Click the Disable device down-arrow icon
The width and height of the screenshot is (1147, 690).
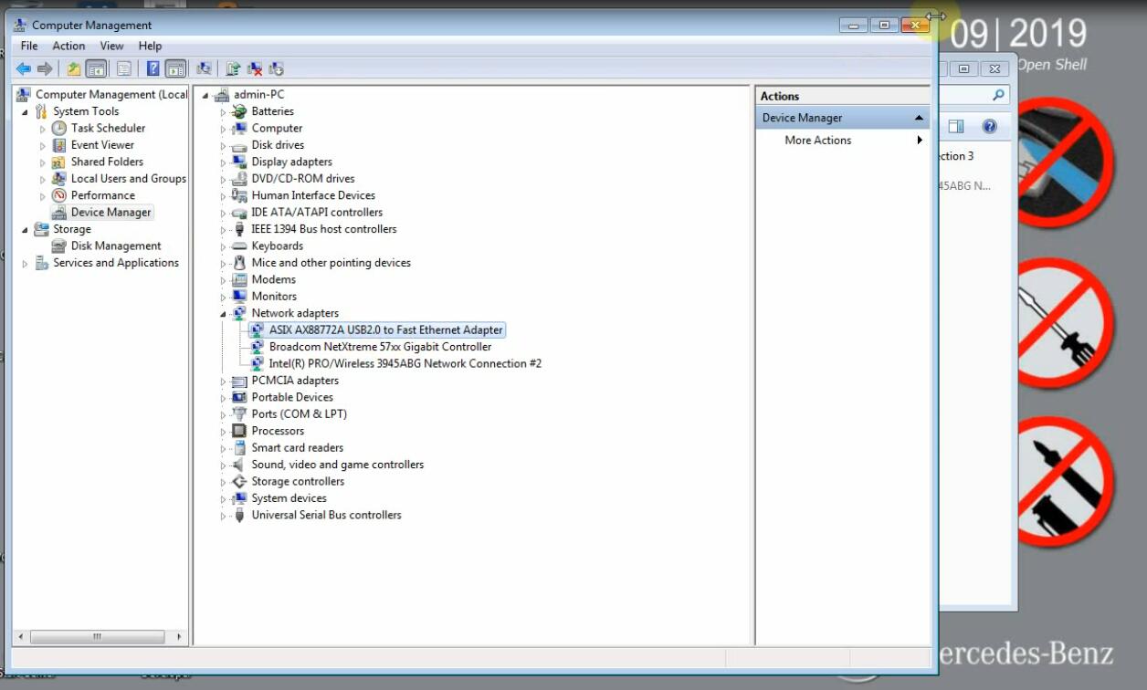(276, 68)
